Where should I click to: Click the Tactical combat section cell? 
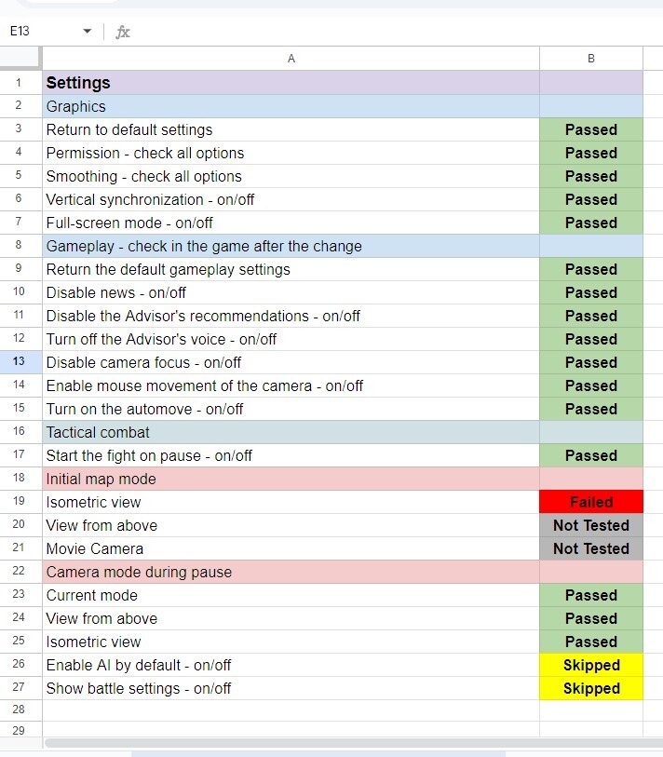click(291, 432)
